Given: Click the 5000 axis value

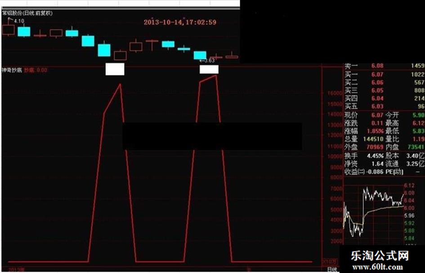Looking at the screenshot, I should tap(337, 209).
